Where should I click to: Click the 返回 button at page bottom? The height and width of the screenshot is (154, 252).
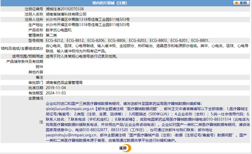(125, 148)
